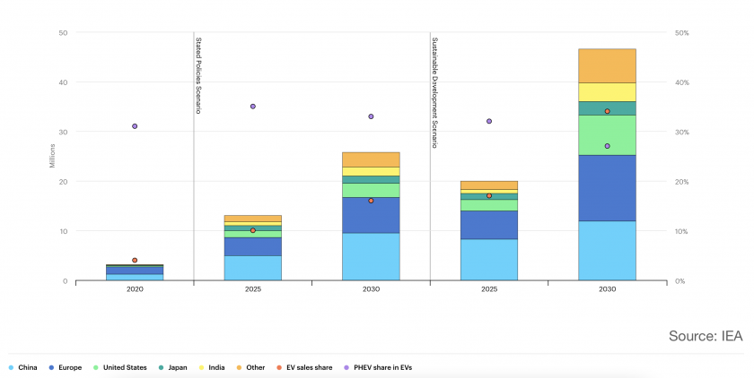Click the Stated Policies Scenario vertical label
754x378 pixels.
click(x=198, y=75)
